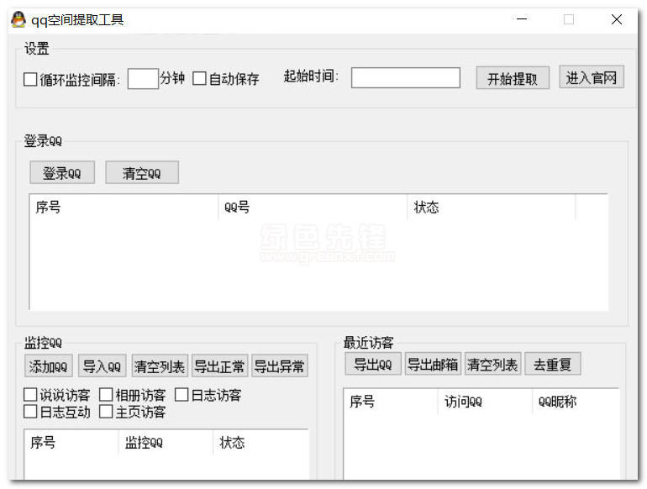The image size is (647, 489).
Task: Click the 状态 column header in 登录QQ table
Action: coord(492,207)
